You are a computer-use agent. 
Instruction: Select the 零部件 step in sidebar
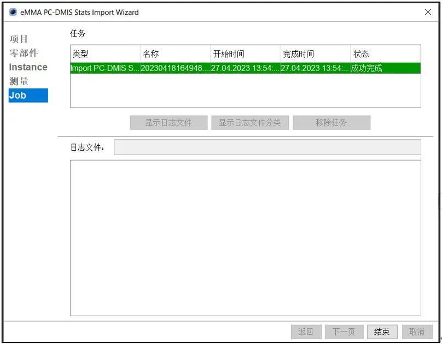[24, 53]
